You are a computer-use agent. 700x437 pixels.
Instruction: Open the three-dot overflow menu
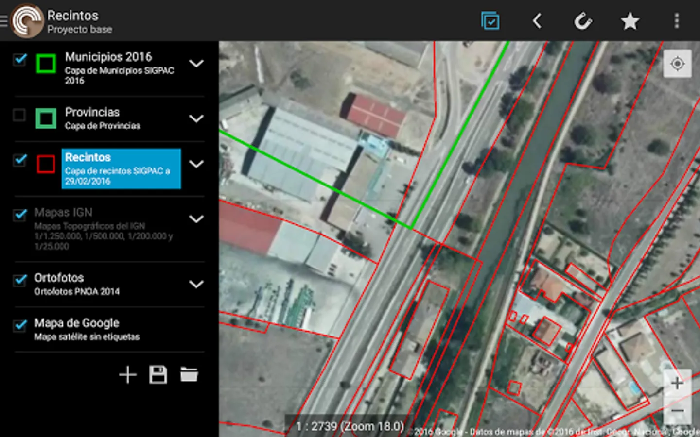677,21
